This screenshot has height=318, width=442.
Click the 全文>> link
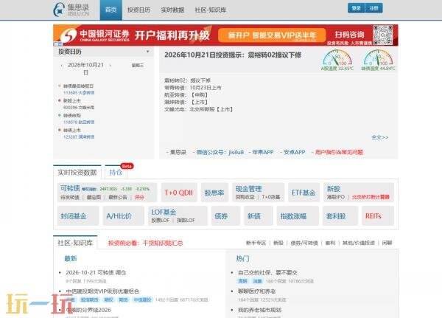tap(379, 137)
